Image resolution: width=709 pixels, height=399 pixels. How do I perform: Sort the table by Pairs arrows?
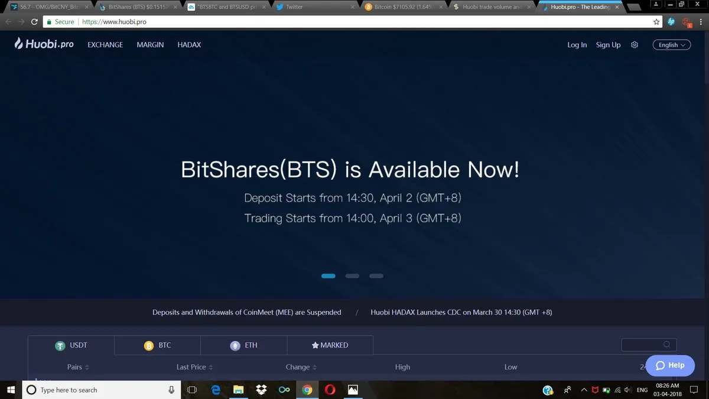pos(87,367)
